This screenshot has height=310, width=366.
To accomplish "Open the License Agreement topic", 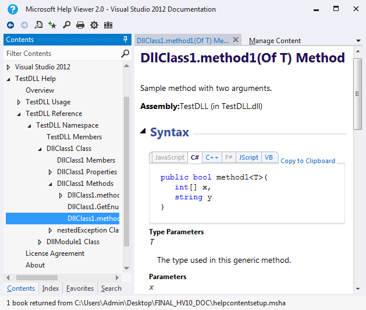I will (x=55, y=253).
